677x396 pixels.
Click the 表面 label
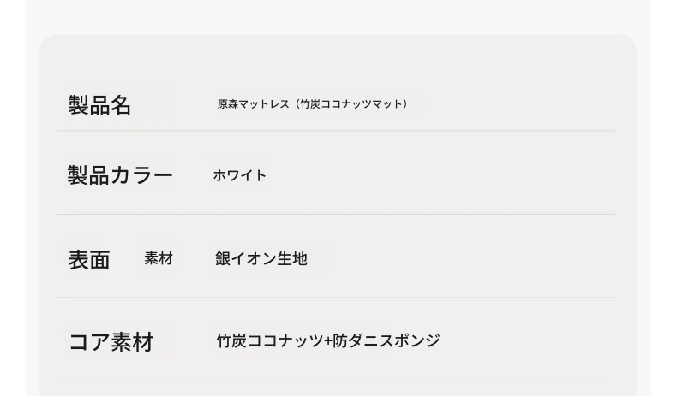(x=89, y=260)
